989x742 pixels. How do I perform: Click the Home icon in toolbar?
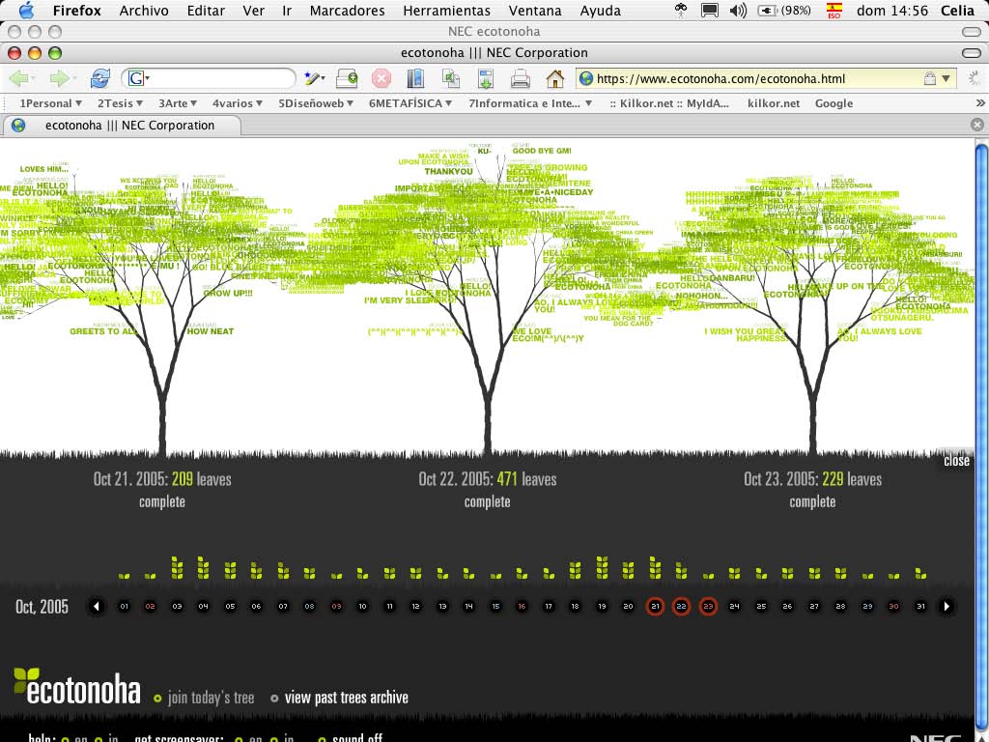554,79
